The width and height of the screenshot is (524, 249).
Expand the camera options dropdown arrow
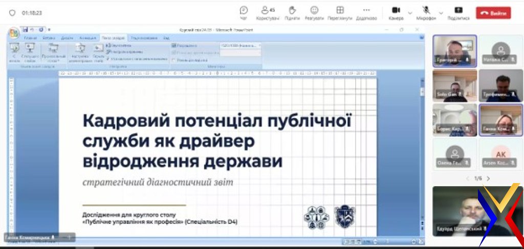pyautogui.click(x=410, y=12)
